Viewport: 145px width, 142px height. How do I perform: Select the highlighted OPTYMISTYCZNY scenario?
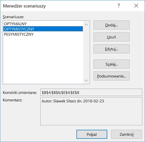pos(43,29)
